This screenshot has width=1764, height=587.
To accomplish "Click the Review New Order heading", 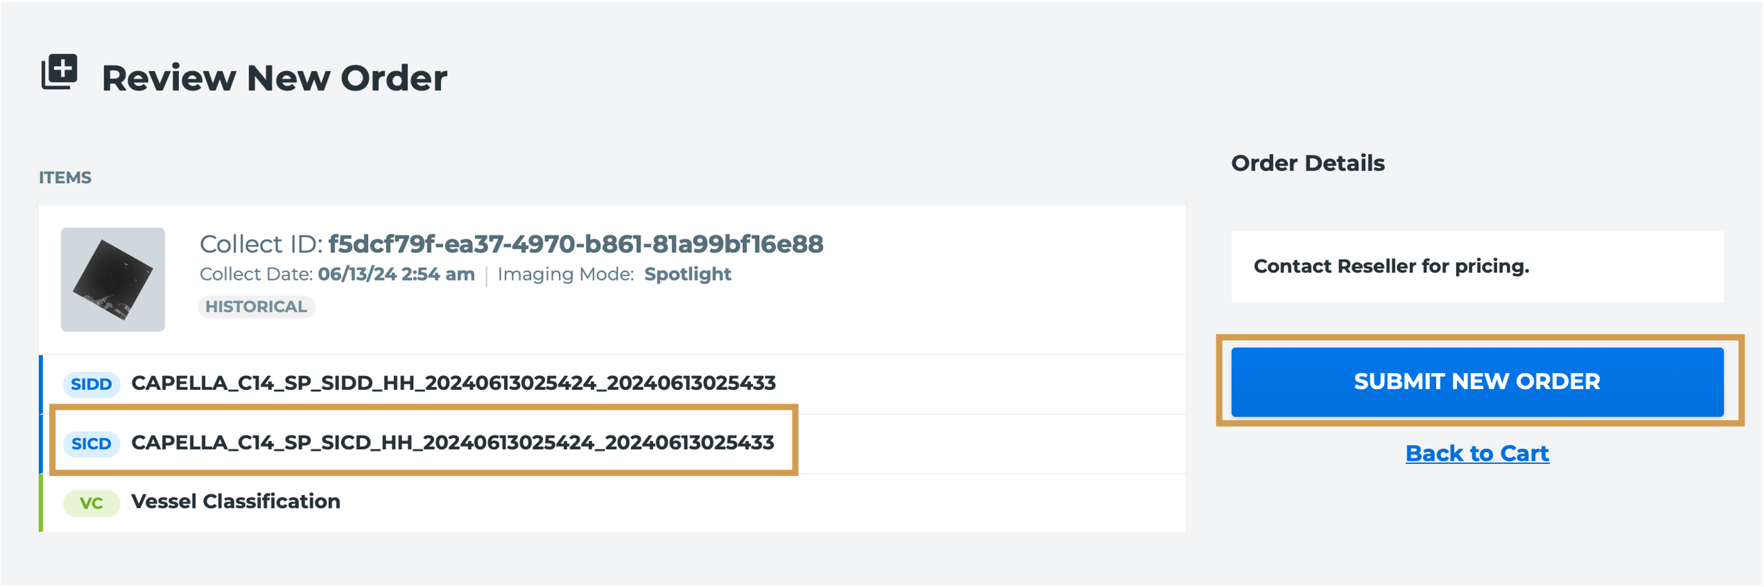I will pos(274,78).
